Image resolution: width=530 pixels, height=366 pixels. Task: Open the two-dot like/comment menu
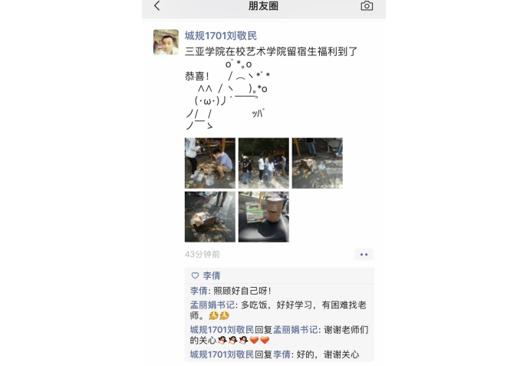pos(364,255)
